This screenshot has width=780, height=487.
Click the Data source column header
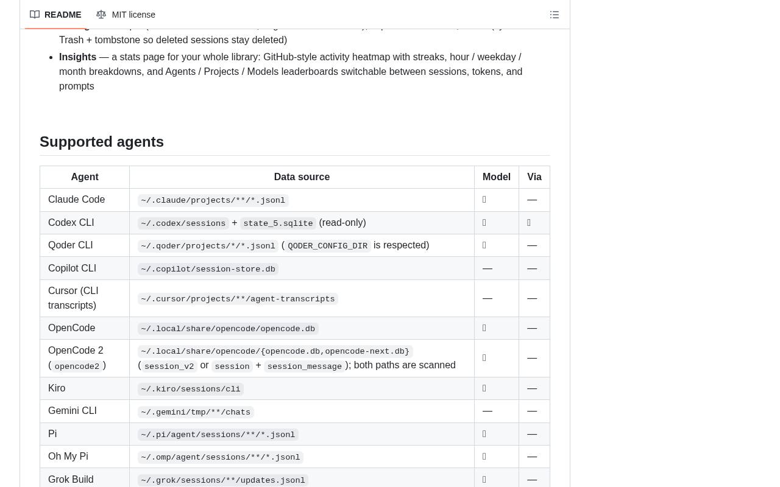click(x=302, y=177)
